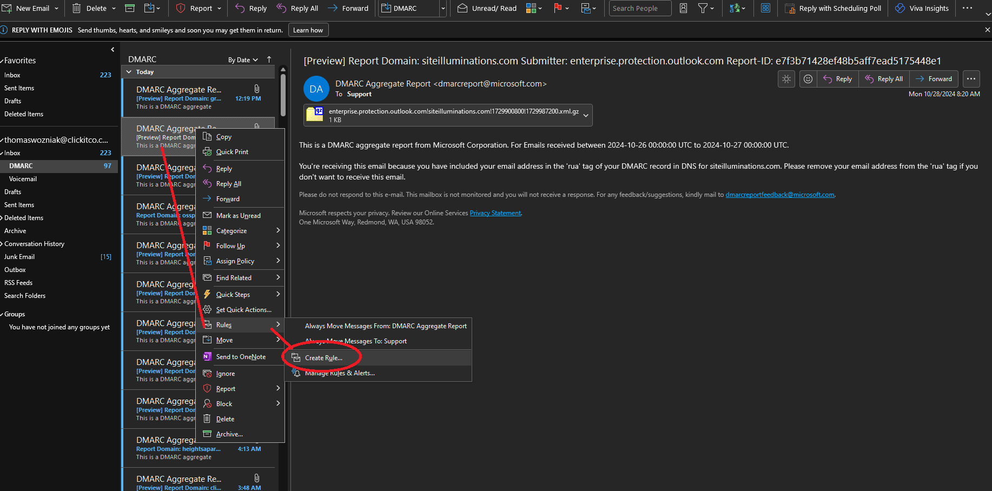992x491 pixels.
Task: Click the Report shield icon in toolbar
Action: pyautogui.click(x=181, y=8)
